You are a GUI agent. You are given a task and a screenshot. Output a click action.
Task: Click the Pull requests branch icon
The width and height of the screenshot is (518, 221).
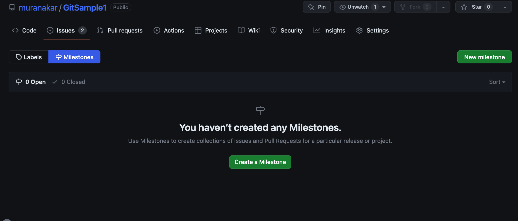click(x=100, y=30)
